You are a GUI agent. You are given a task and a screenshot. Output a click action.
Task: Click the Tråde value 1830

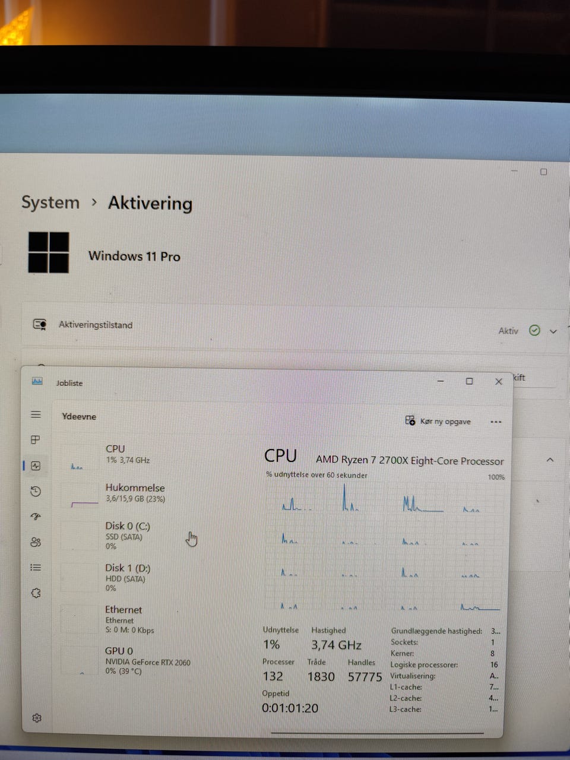pos(321,677)
